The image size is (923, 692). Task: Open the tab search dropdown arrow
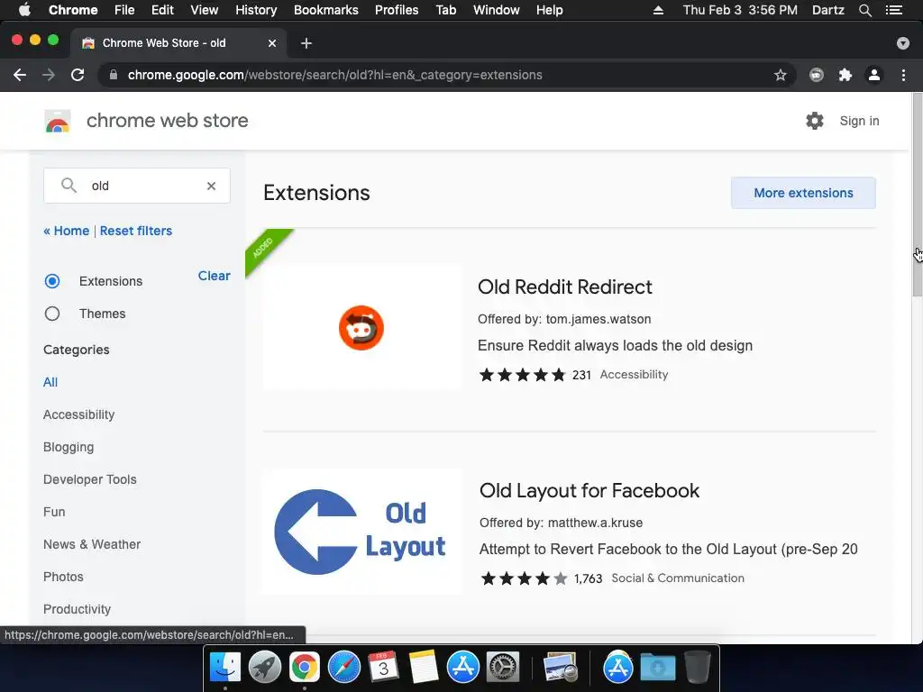click(x=903, y=43)
